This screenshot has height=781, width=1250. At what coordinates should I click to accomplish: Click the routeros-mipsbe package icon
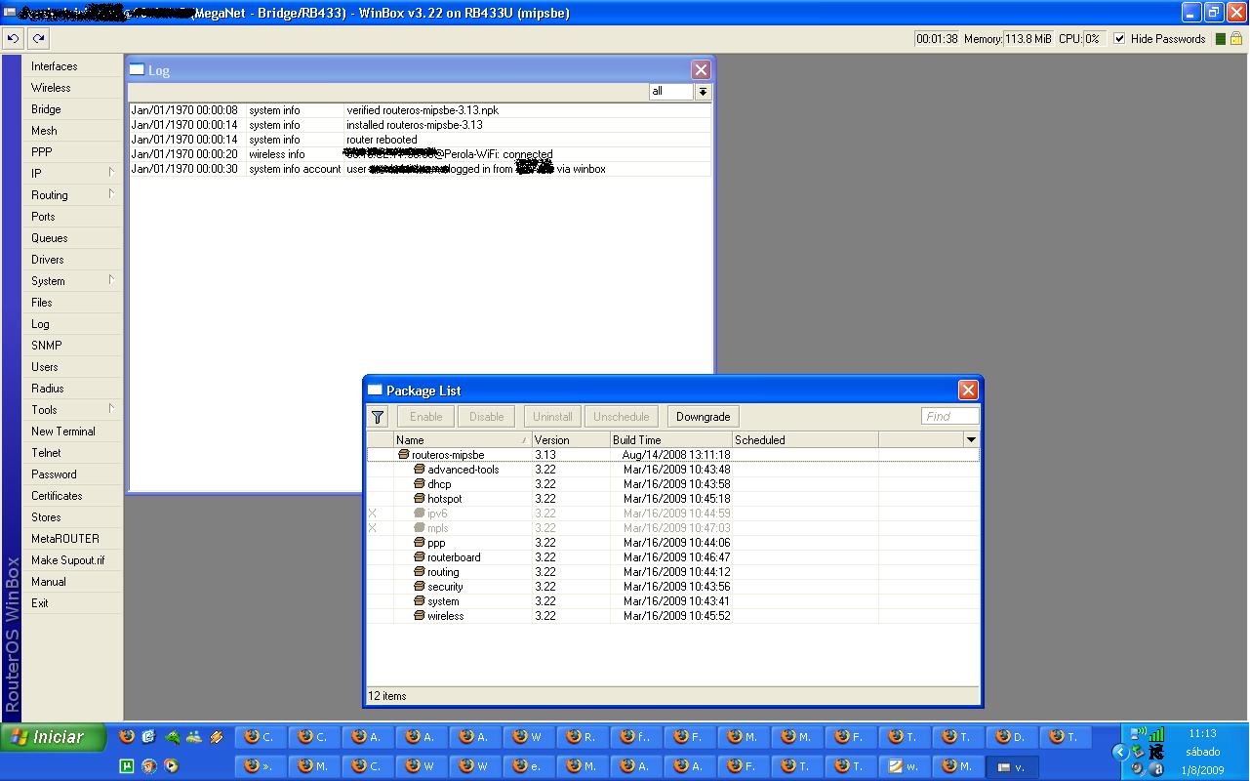tap(403, 455)
